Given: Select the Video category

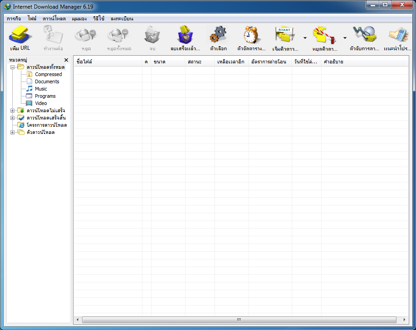Looking at the screenshot, I should (41, 103).
